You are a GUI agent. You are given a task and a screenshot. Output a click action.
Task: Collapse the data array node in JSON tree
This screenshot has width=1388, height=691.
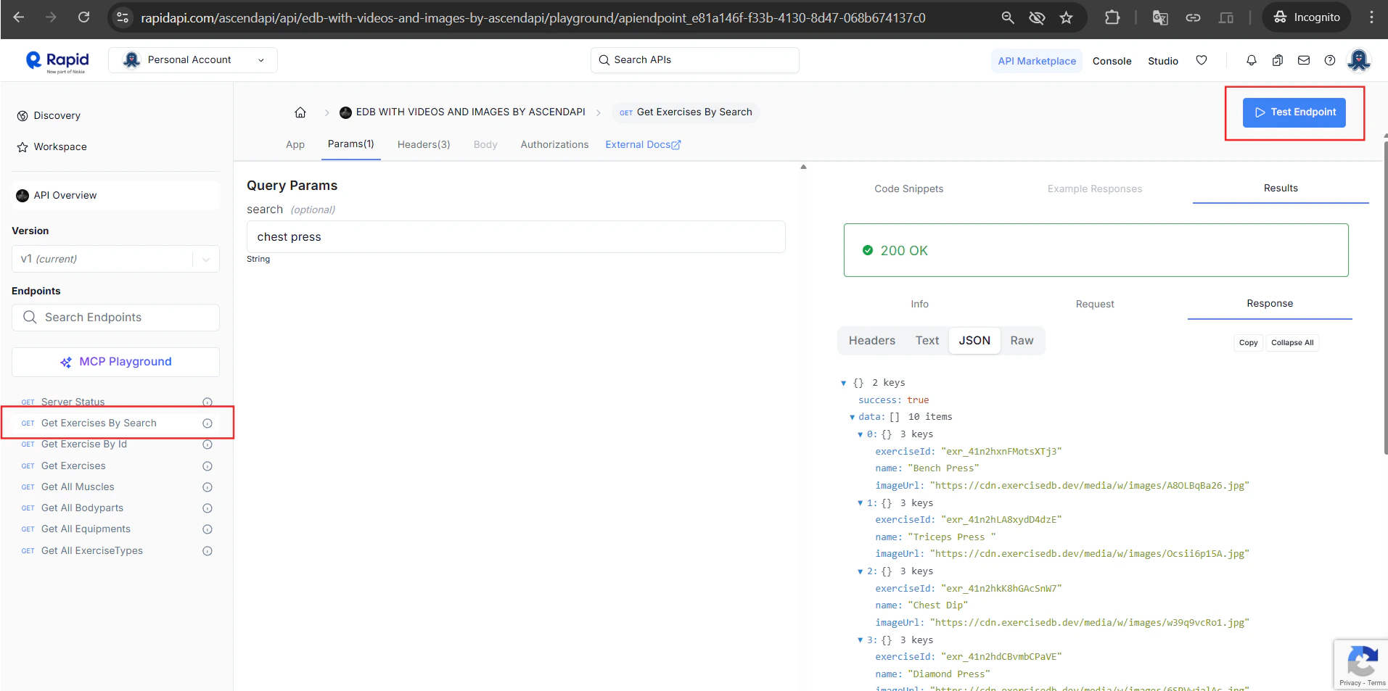point(851,417)
